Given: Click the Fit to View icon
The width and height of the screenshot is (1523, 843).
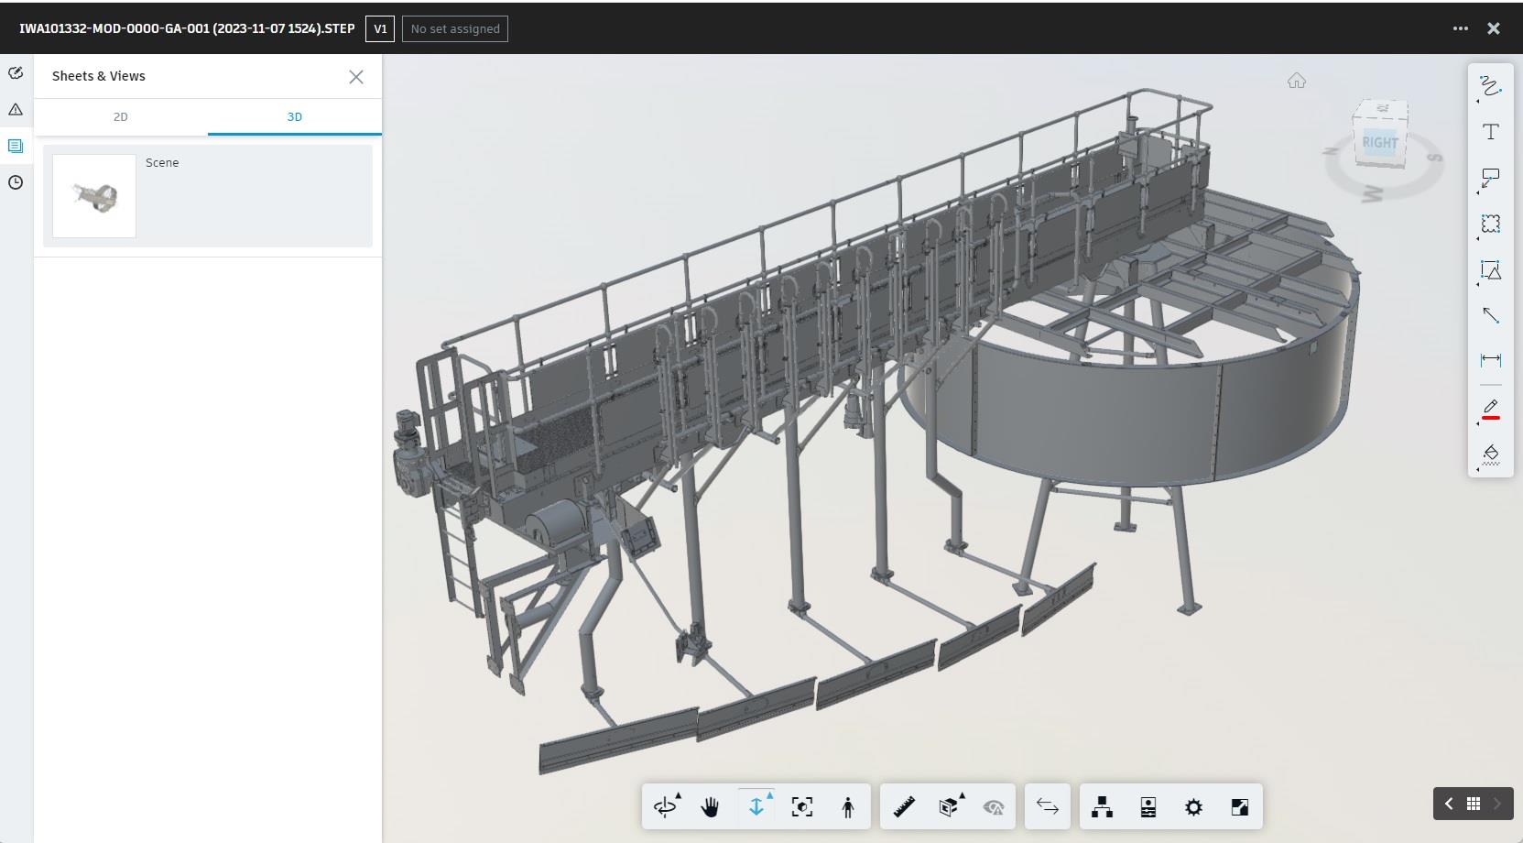Looking at the screenshot, I should (801, 807).
